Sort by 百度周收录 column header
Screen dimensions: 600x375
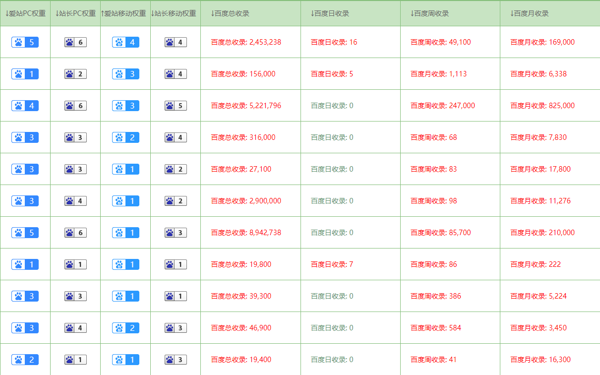click(430, 13)
